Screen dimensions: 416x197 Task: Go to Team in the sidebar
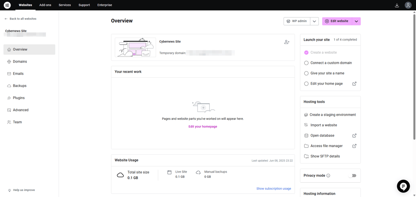[x=29, y=122]
